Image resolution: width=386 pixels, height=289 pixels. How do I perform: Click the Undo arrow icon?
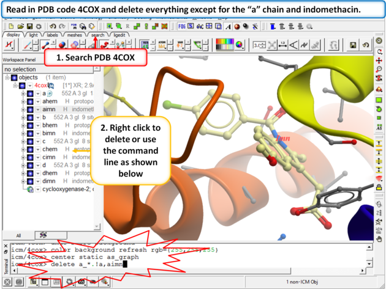point(52,26)
